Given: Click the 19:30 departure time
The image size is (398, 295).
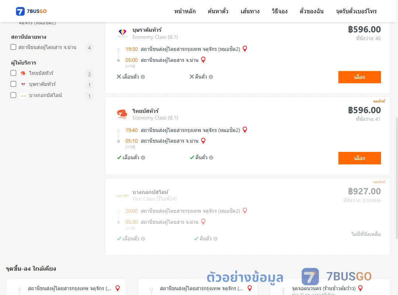Looking at the screenshot, I should tap(132, 49).
